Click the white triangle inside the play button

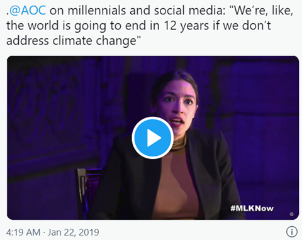[154, 138]
